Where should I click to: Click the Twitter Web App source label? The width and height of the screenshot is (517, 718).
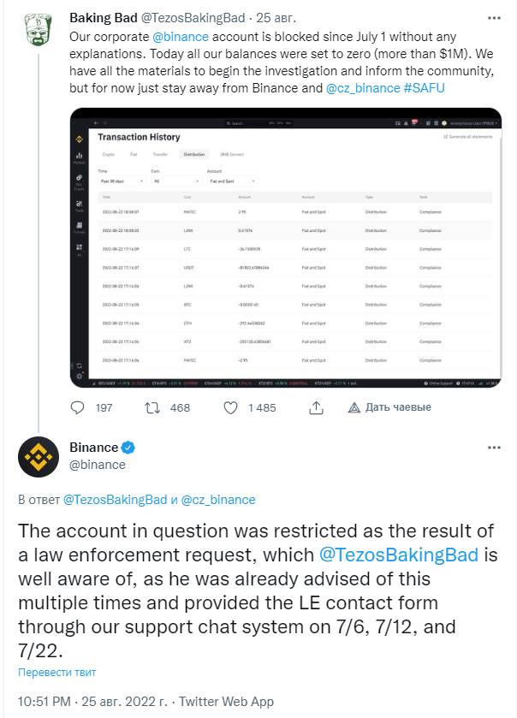[x=226, y=702]
